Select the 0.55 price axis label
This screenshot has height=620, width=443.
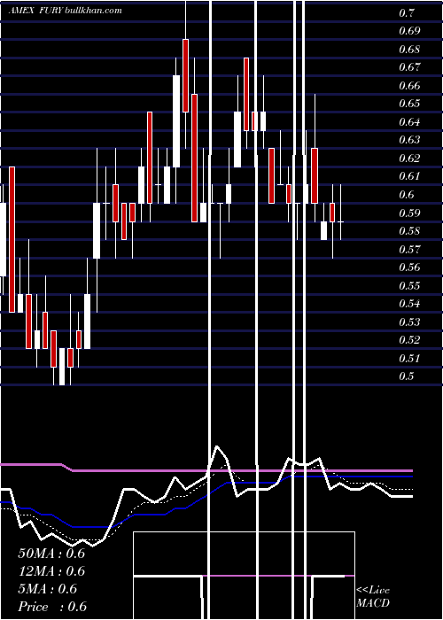[x=409, y=285]
